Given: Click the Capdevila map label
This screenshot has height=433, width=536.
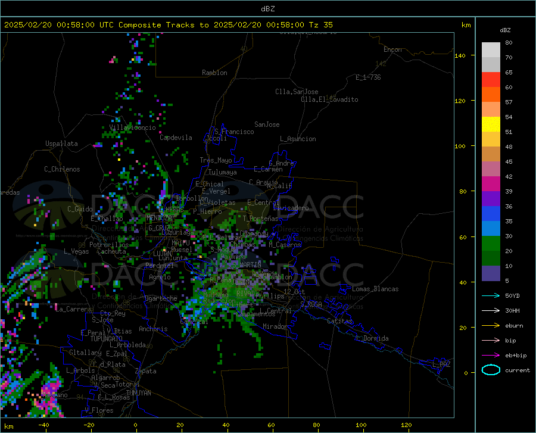Looking at the screenshot, I should pyautogui.click(x=176, y=138).
